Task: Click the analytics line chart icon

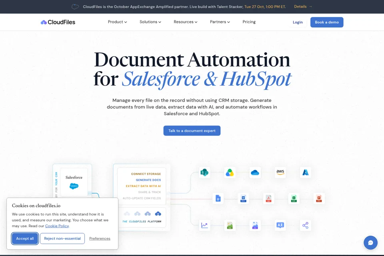Action: 204,225
